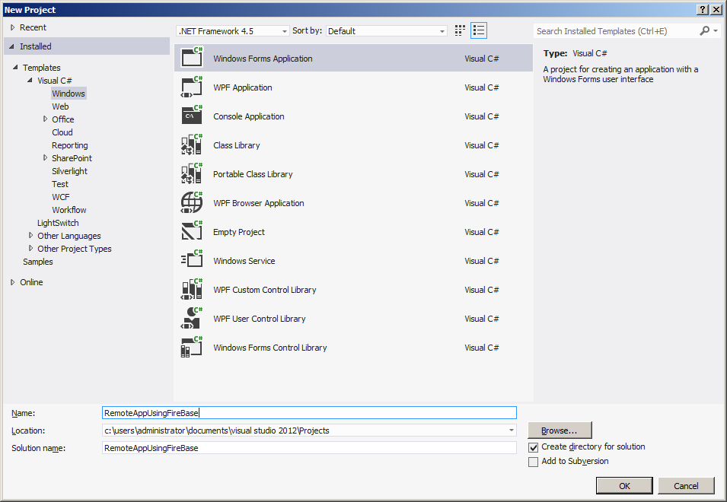Choose the WPF Custom Control Library icon
Image resolution: width=727 pixels, height=502 pixels.
point(192,289)
